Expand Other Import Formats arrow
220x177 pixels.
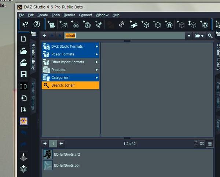coord(97,62)
